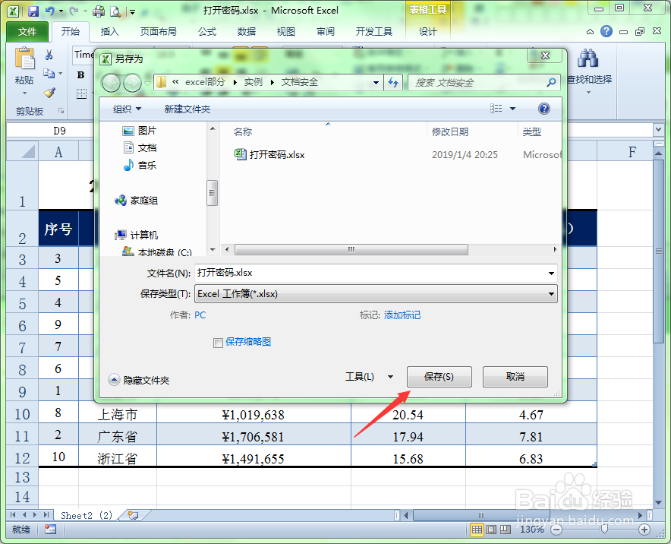Click the Quick Print icon
Image resolution: width=671 pixels, height=544 pixels.
tap(98, 10)
